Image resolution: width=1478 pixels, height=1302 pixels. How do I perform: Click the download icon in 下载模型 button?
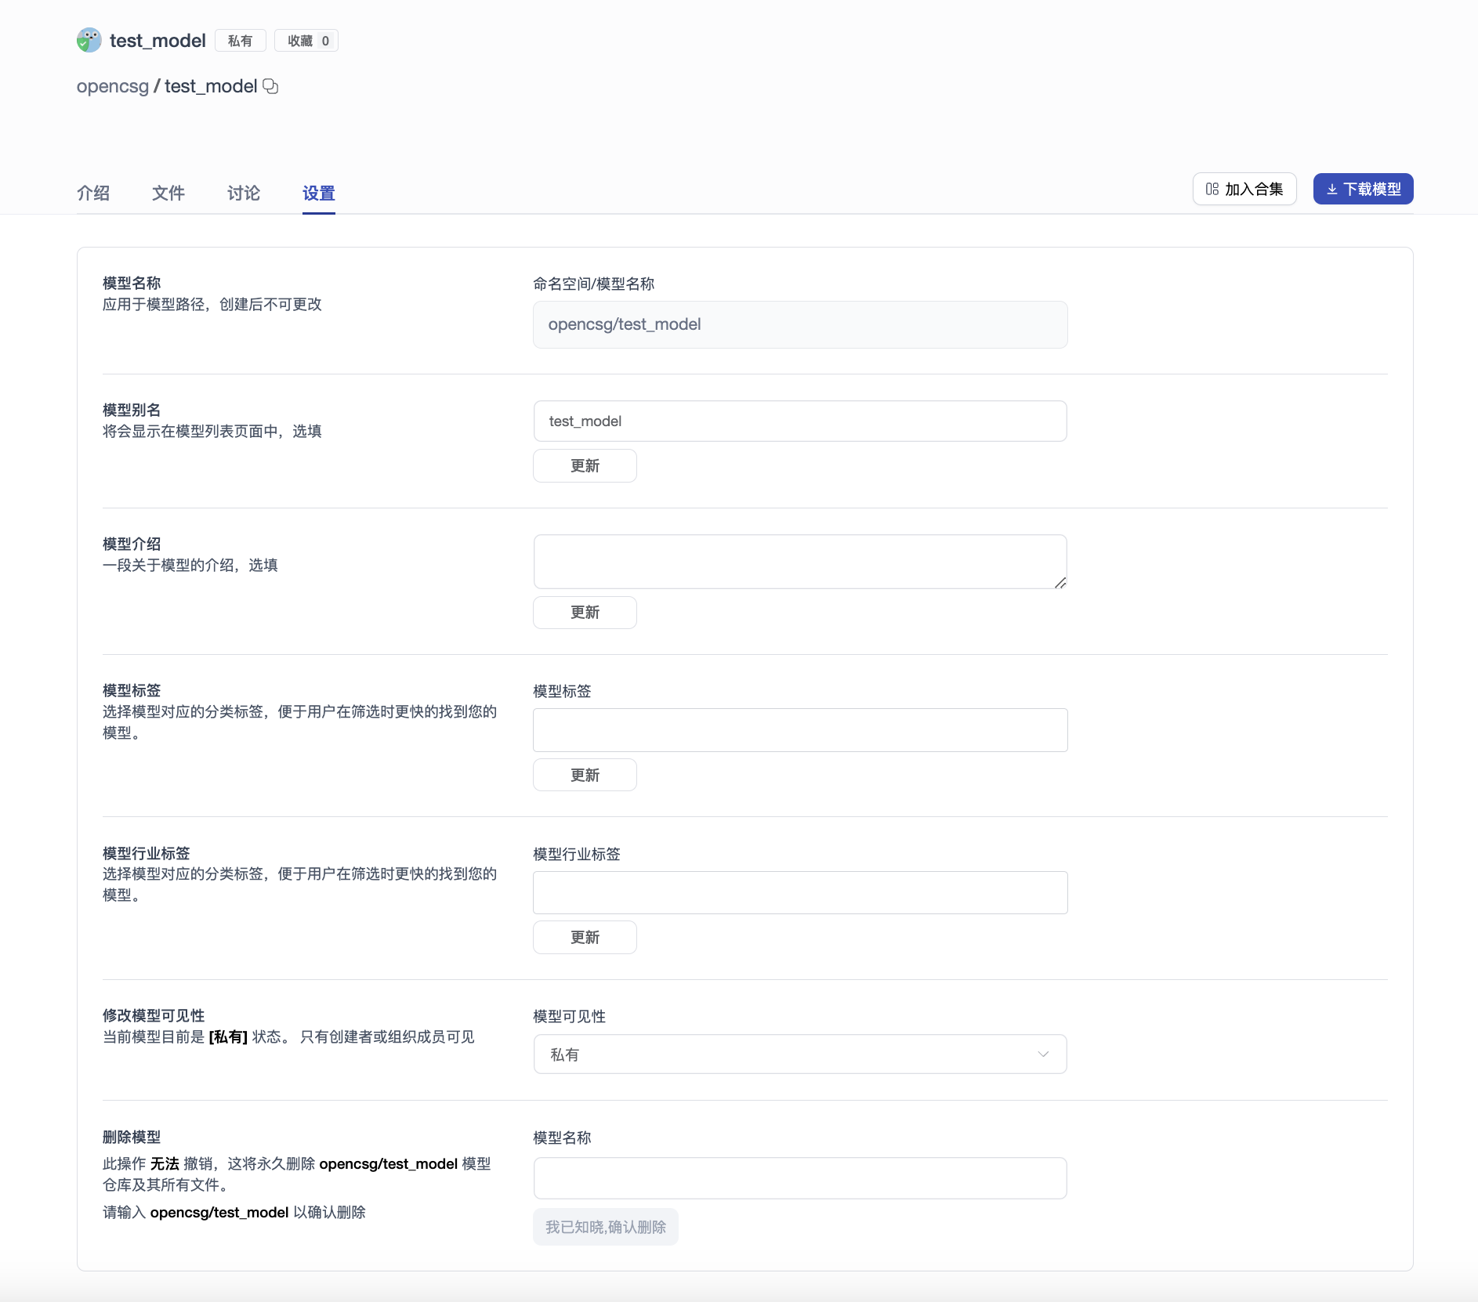(x=1334, y=189)
